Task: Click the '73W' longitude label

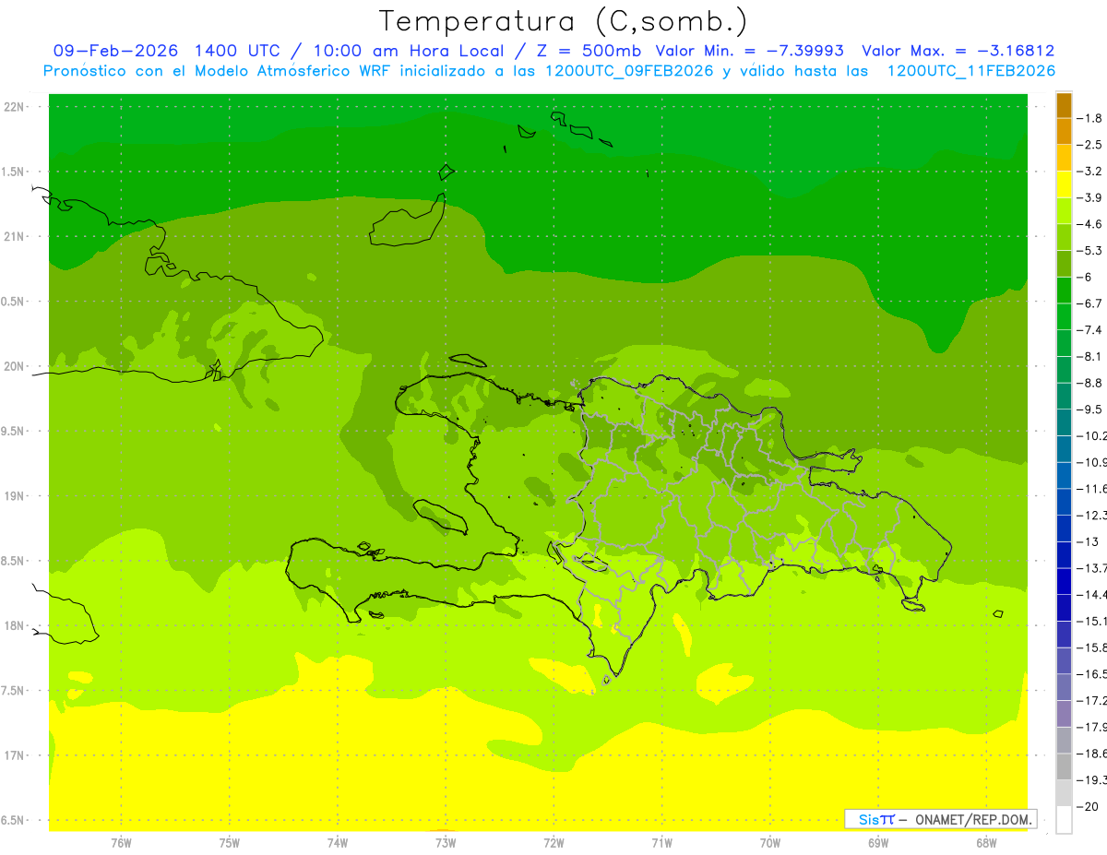Action: pos(446,843)
